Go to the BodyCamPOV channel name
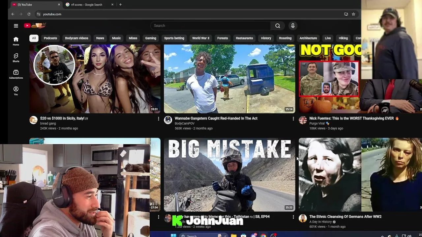 [x=184, y=123]
